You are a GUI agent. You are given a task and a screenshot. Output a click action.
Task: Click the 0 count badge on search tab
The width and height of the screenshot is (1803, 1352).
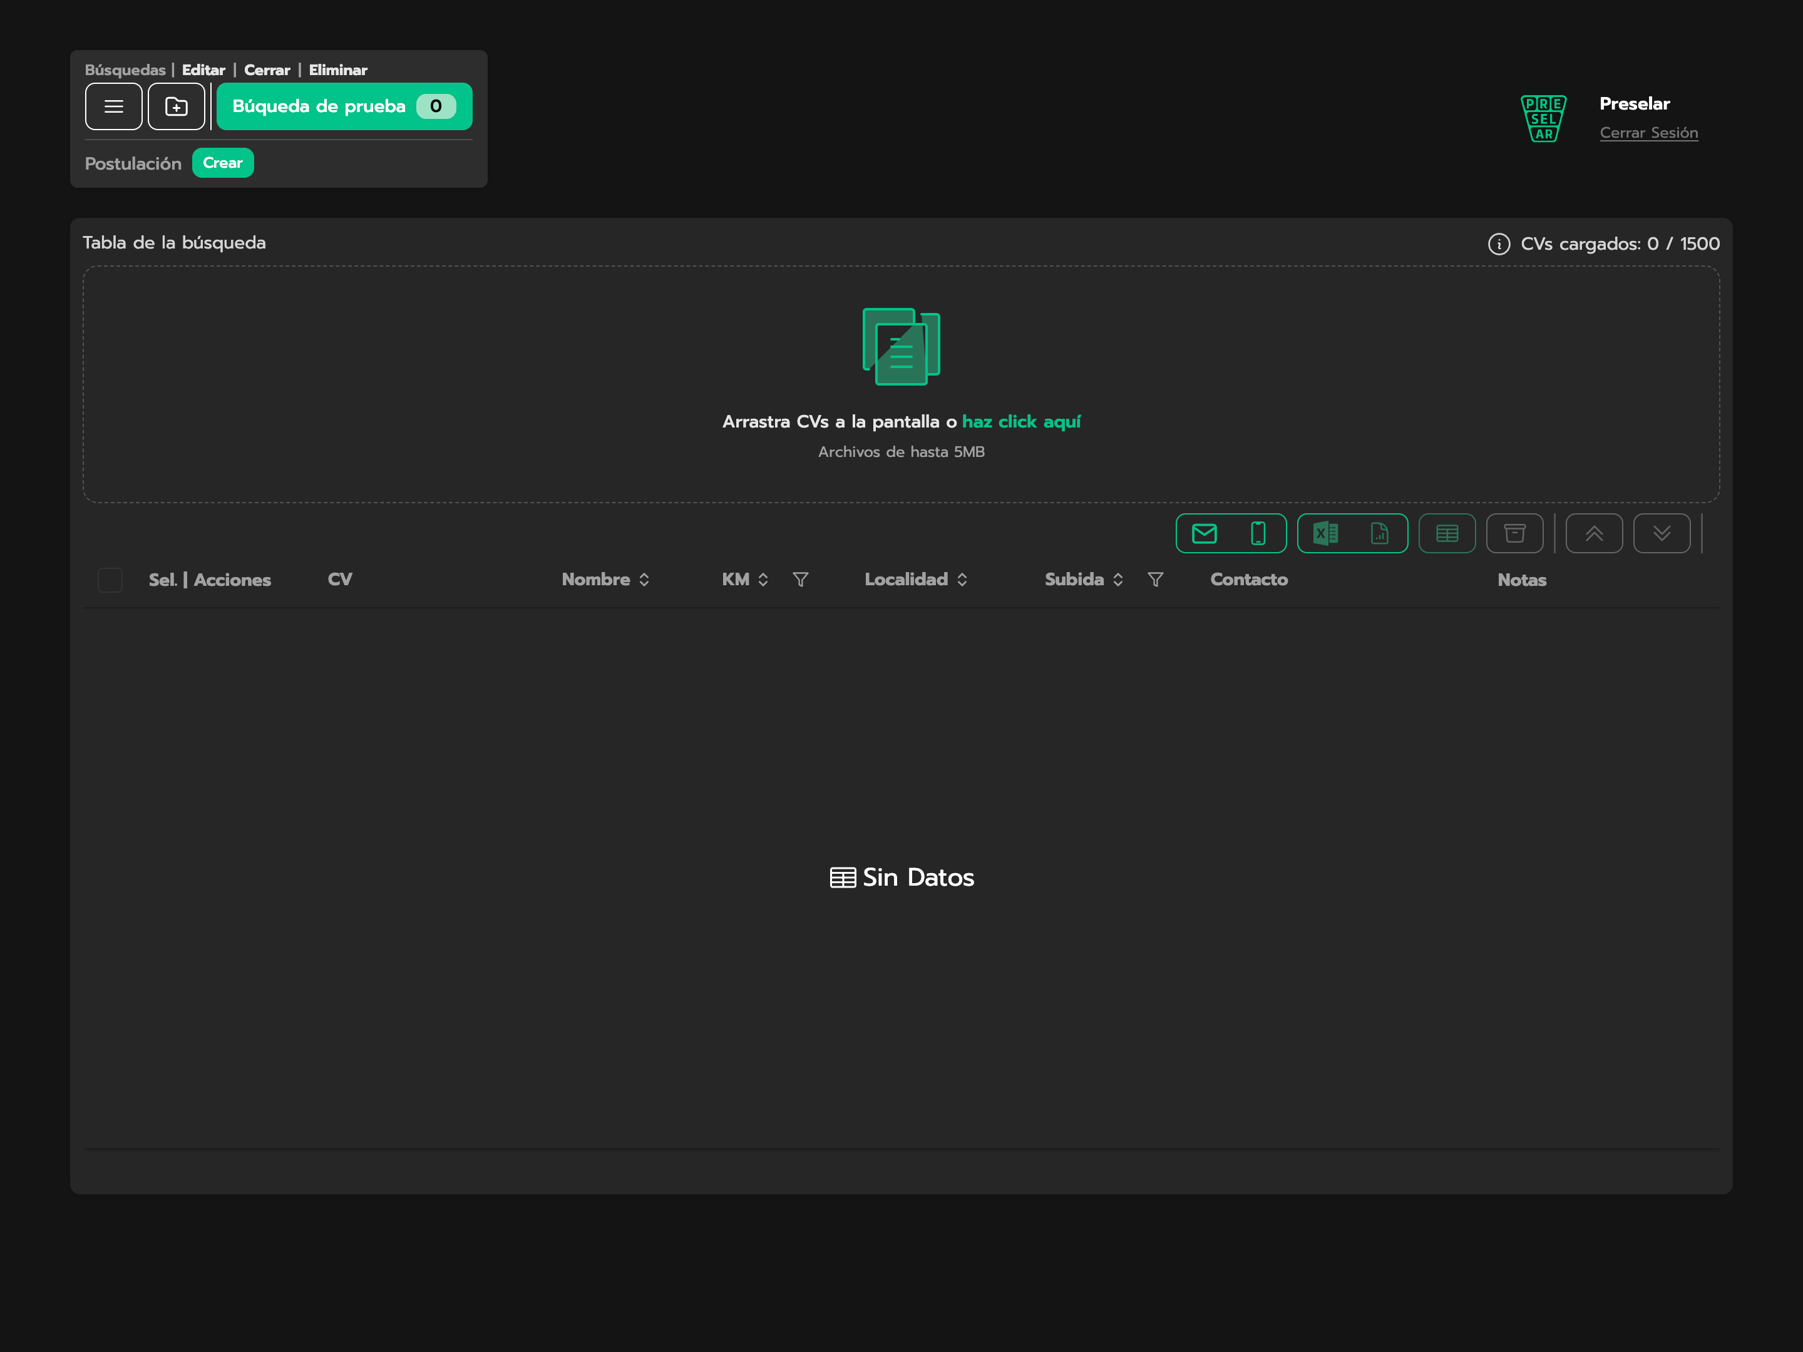436,106
